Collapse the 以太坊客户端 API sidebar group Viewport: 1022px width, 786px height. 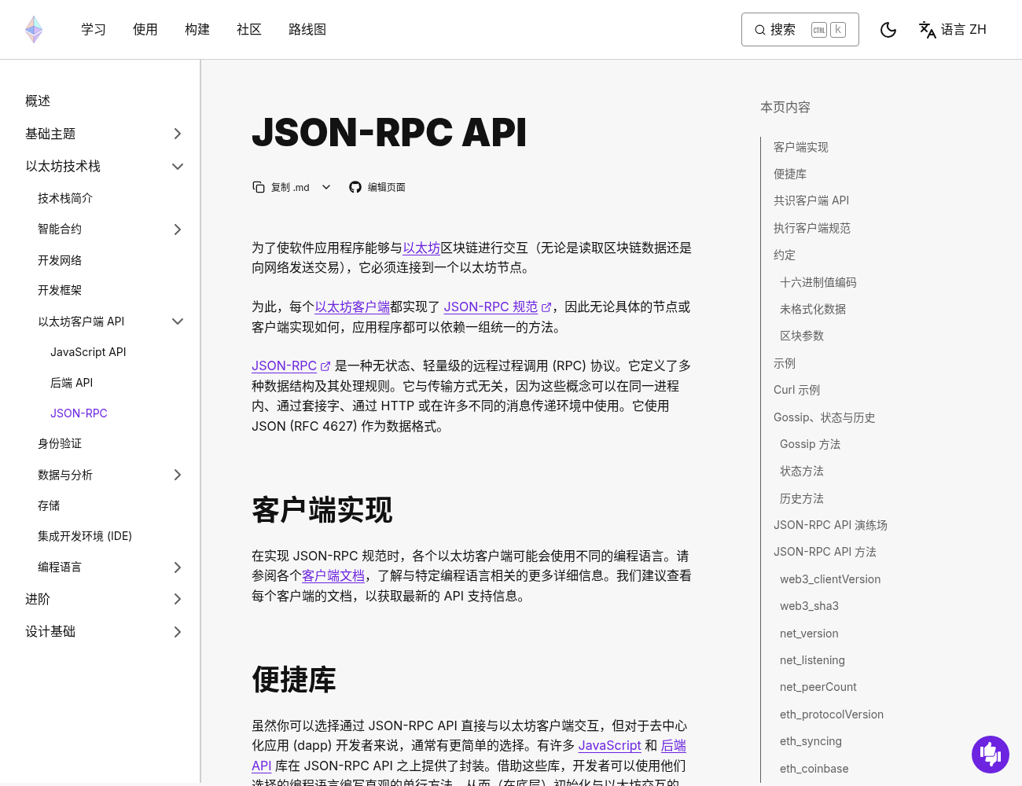point(178,321)
